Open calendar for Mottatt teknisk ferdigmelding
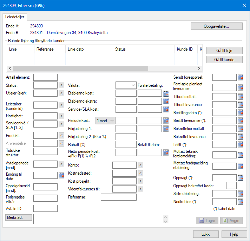Image resolution: width=250 pixels, height=241 pixels. (241, 155)
